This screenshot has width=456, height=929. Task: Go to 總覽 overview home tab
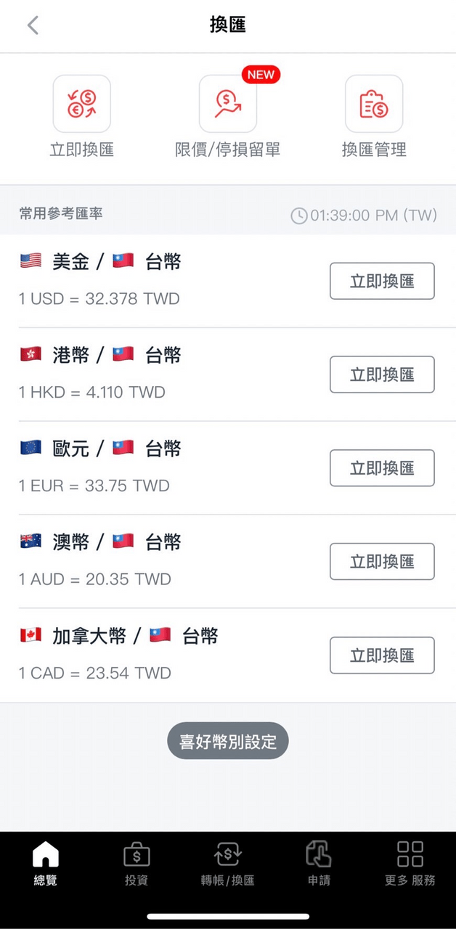click(x=45, y=863)
